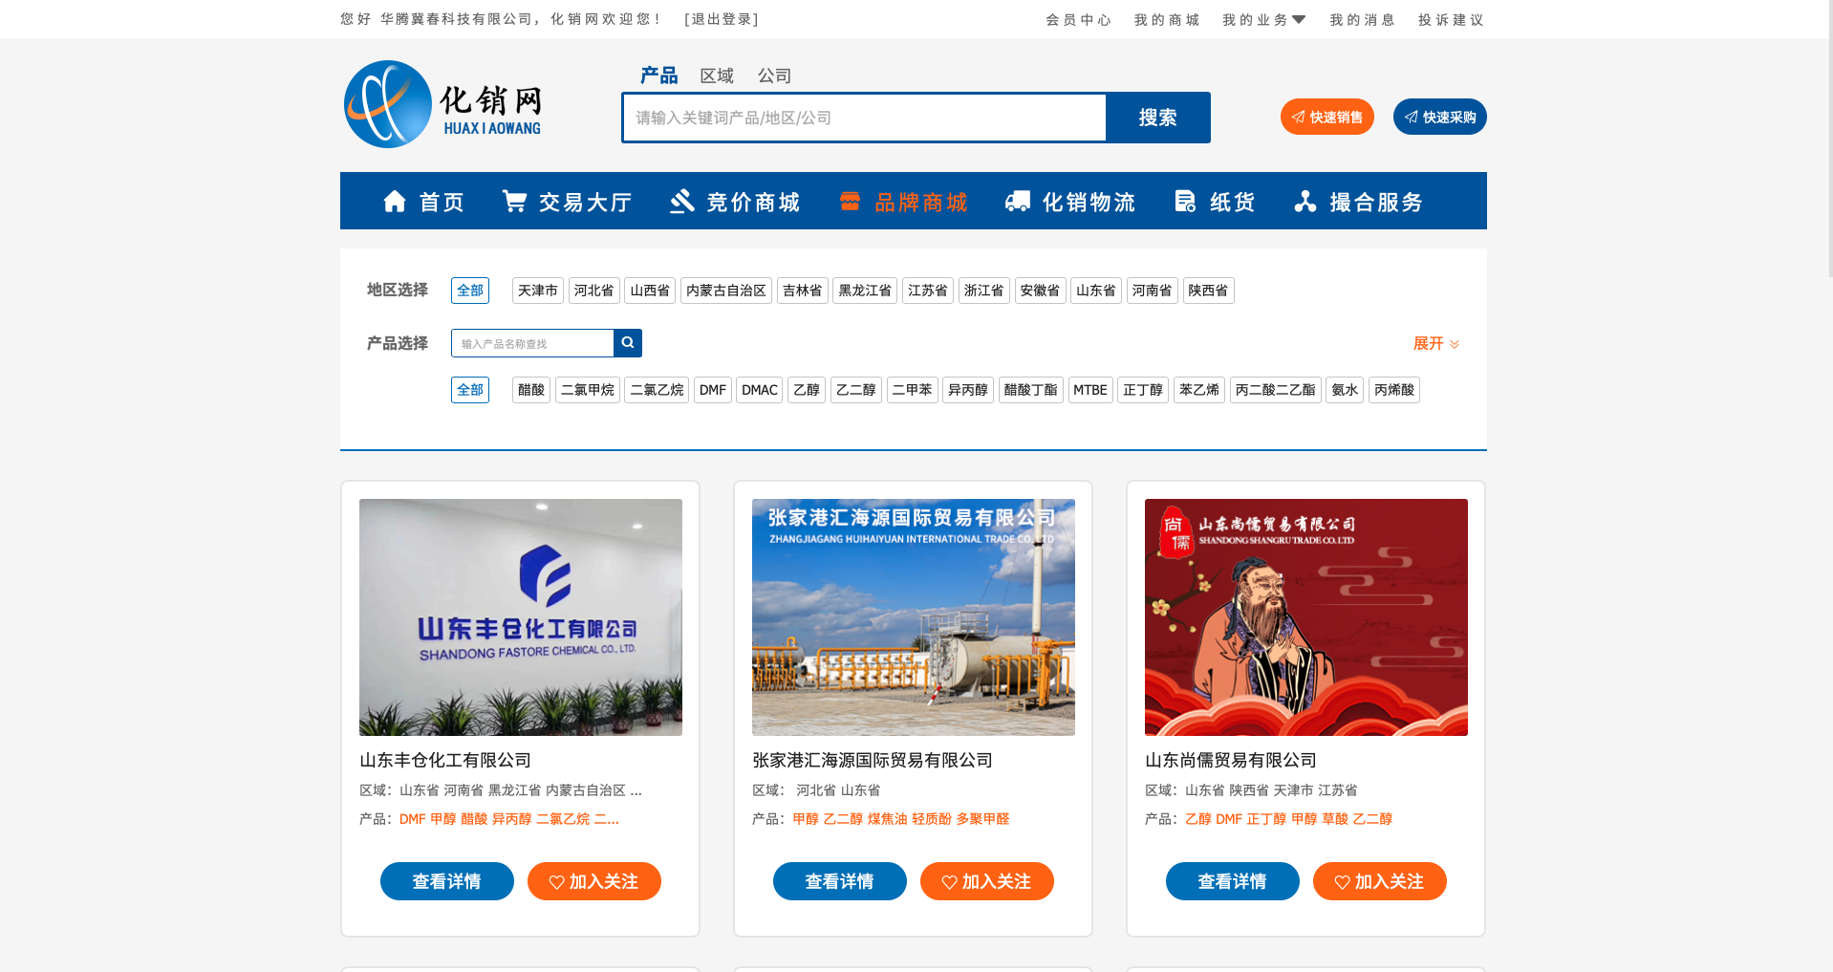Open 我的商城 link
The image size is (1833, 972).
[x=1167, y=20]
